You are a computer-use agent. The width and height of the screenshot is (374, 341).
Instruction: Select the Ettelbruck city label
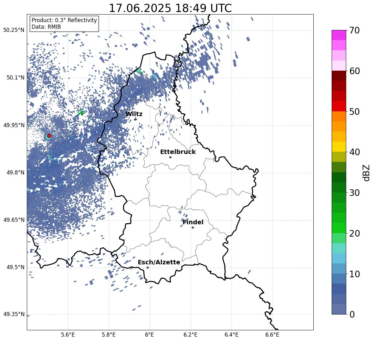coord(178,152)
